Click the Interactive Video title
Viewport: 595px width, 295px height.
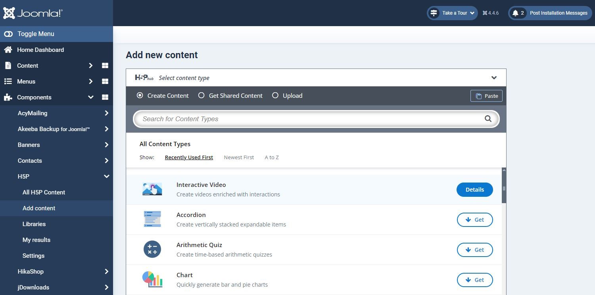pos(201,185)
